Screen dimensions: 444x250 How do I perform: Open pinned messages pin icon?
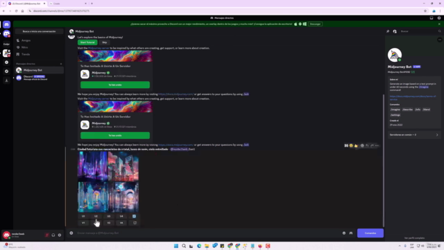coord(388,31)
